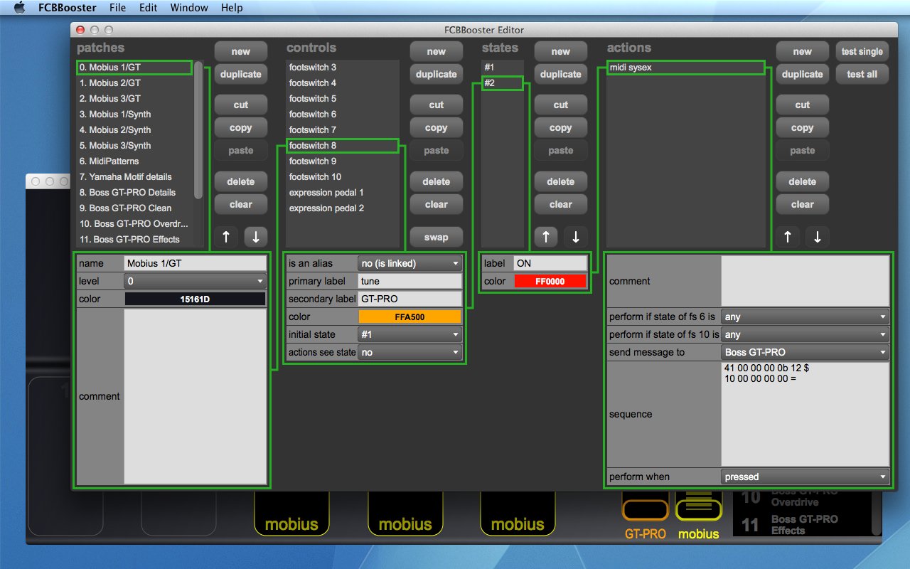Select 'expression pedal 1' control
The image size is (910, 569).
point(343,193)
